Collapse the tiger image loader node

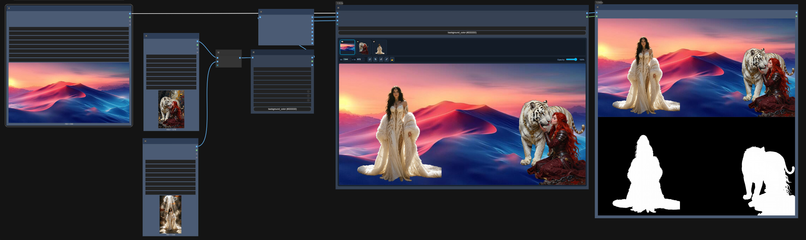[x=146, y=36]
